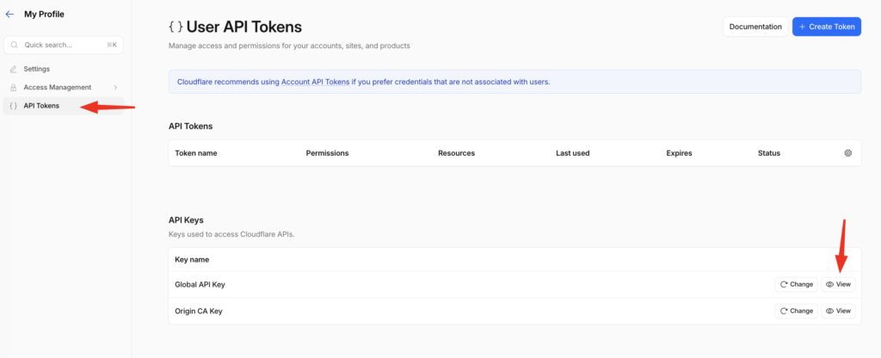
Task: Click the refresh icon on Global API Key Change
Action: (x=784, y=285)
